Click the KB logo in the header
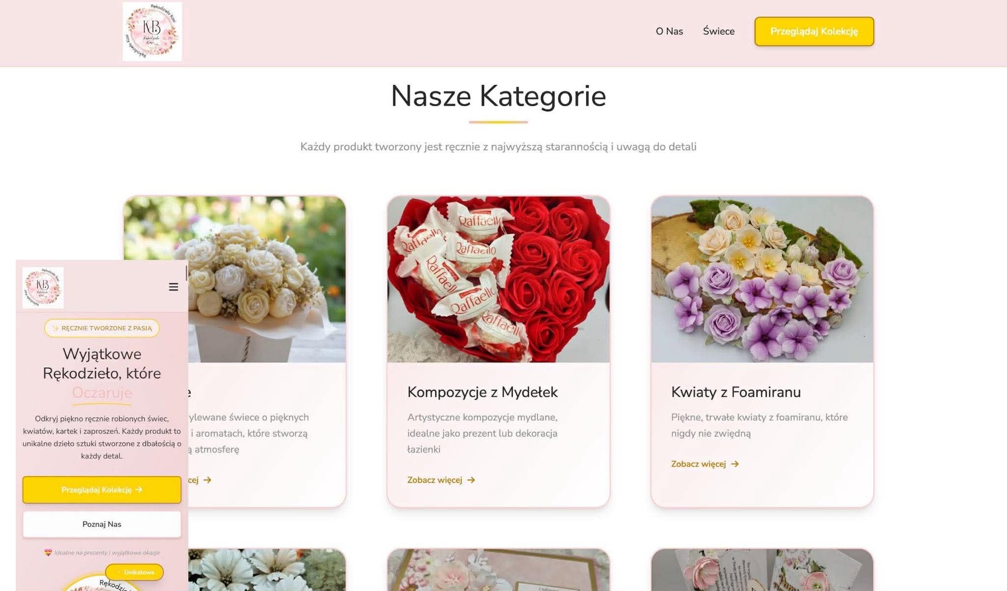Screen dimensions: 1007x591 [x=152, y=31]
